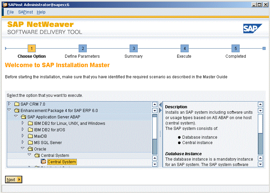Viewport: 270px width, 193px height.
Task: Click the SAPinst window title bar icon
Action: (5, 4)
